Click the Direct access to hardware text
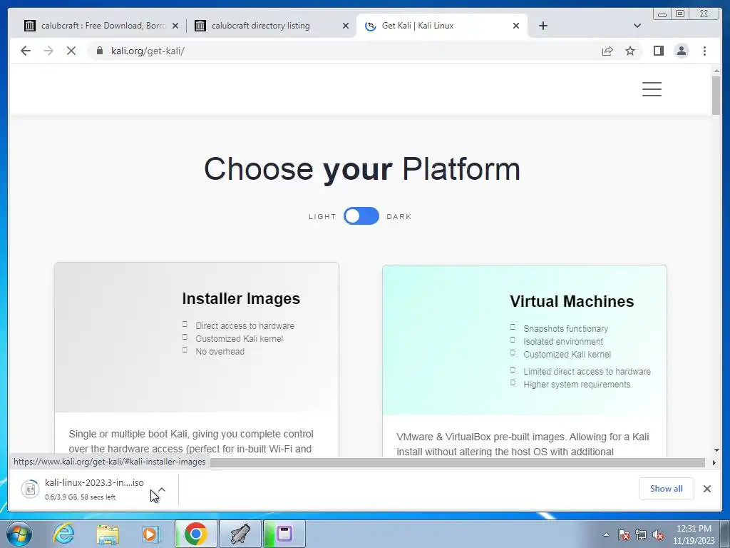 pos(245,325)
